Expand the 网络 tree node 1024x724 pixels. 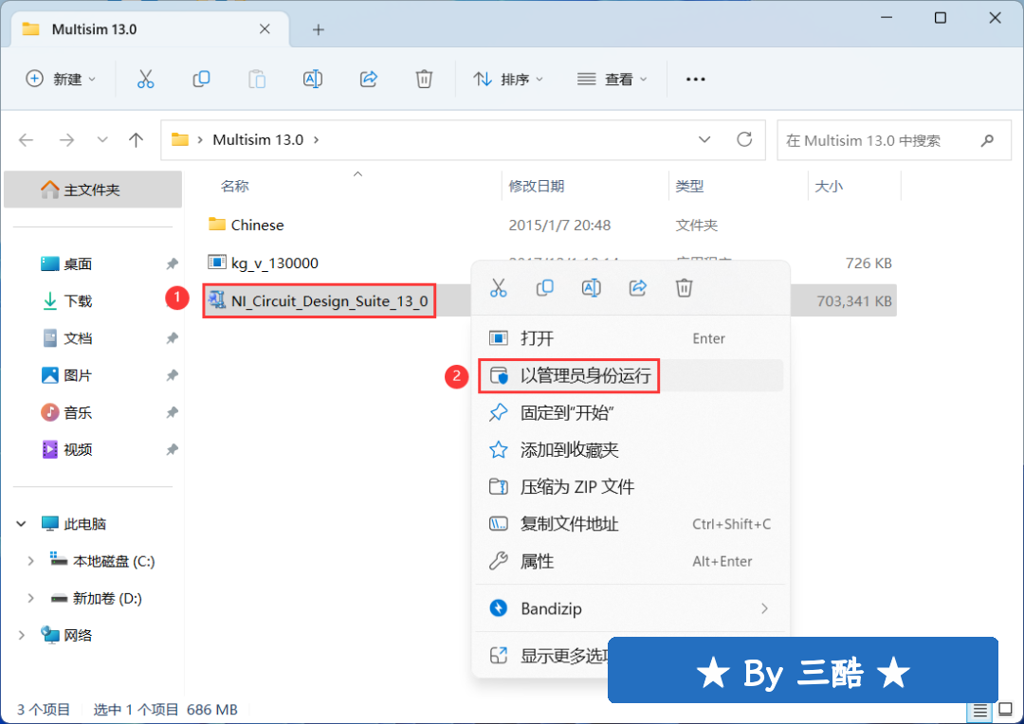22,635
